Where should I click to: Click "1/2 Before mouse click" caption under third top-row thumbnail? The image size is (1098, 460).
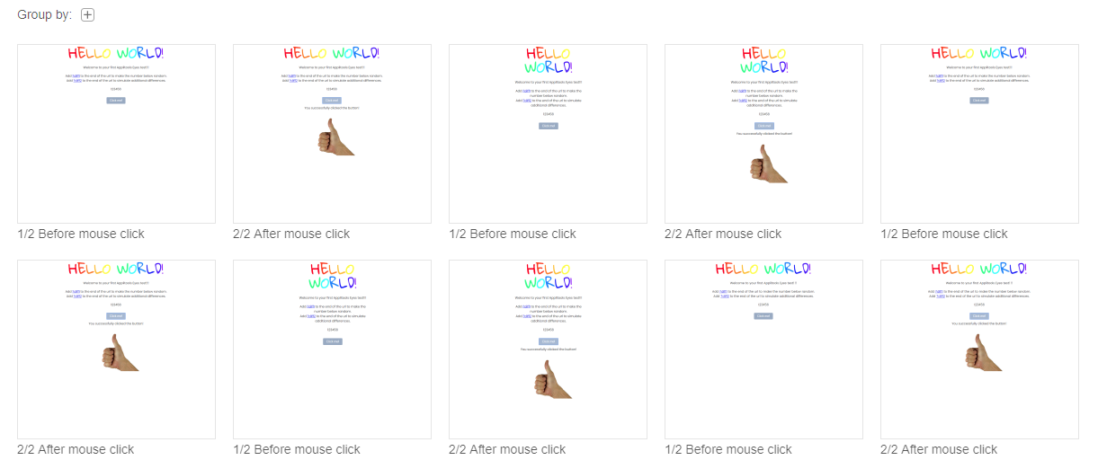click(x=513, y=234)
